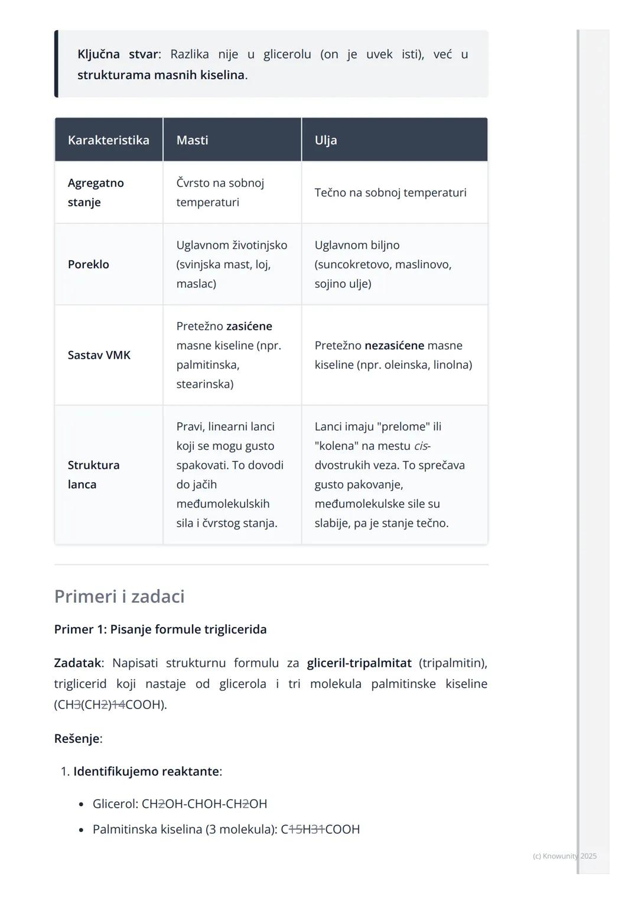Screen dimensions: 638x903
Task: Click the "Identifikujemo reaktante" list item
Action: [147, 772]
